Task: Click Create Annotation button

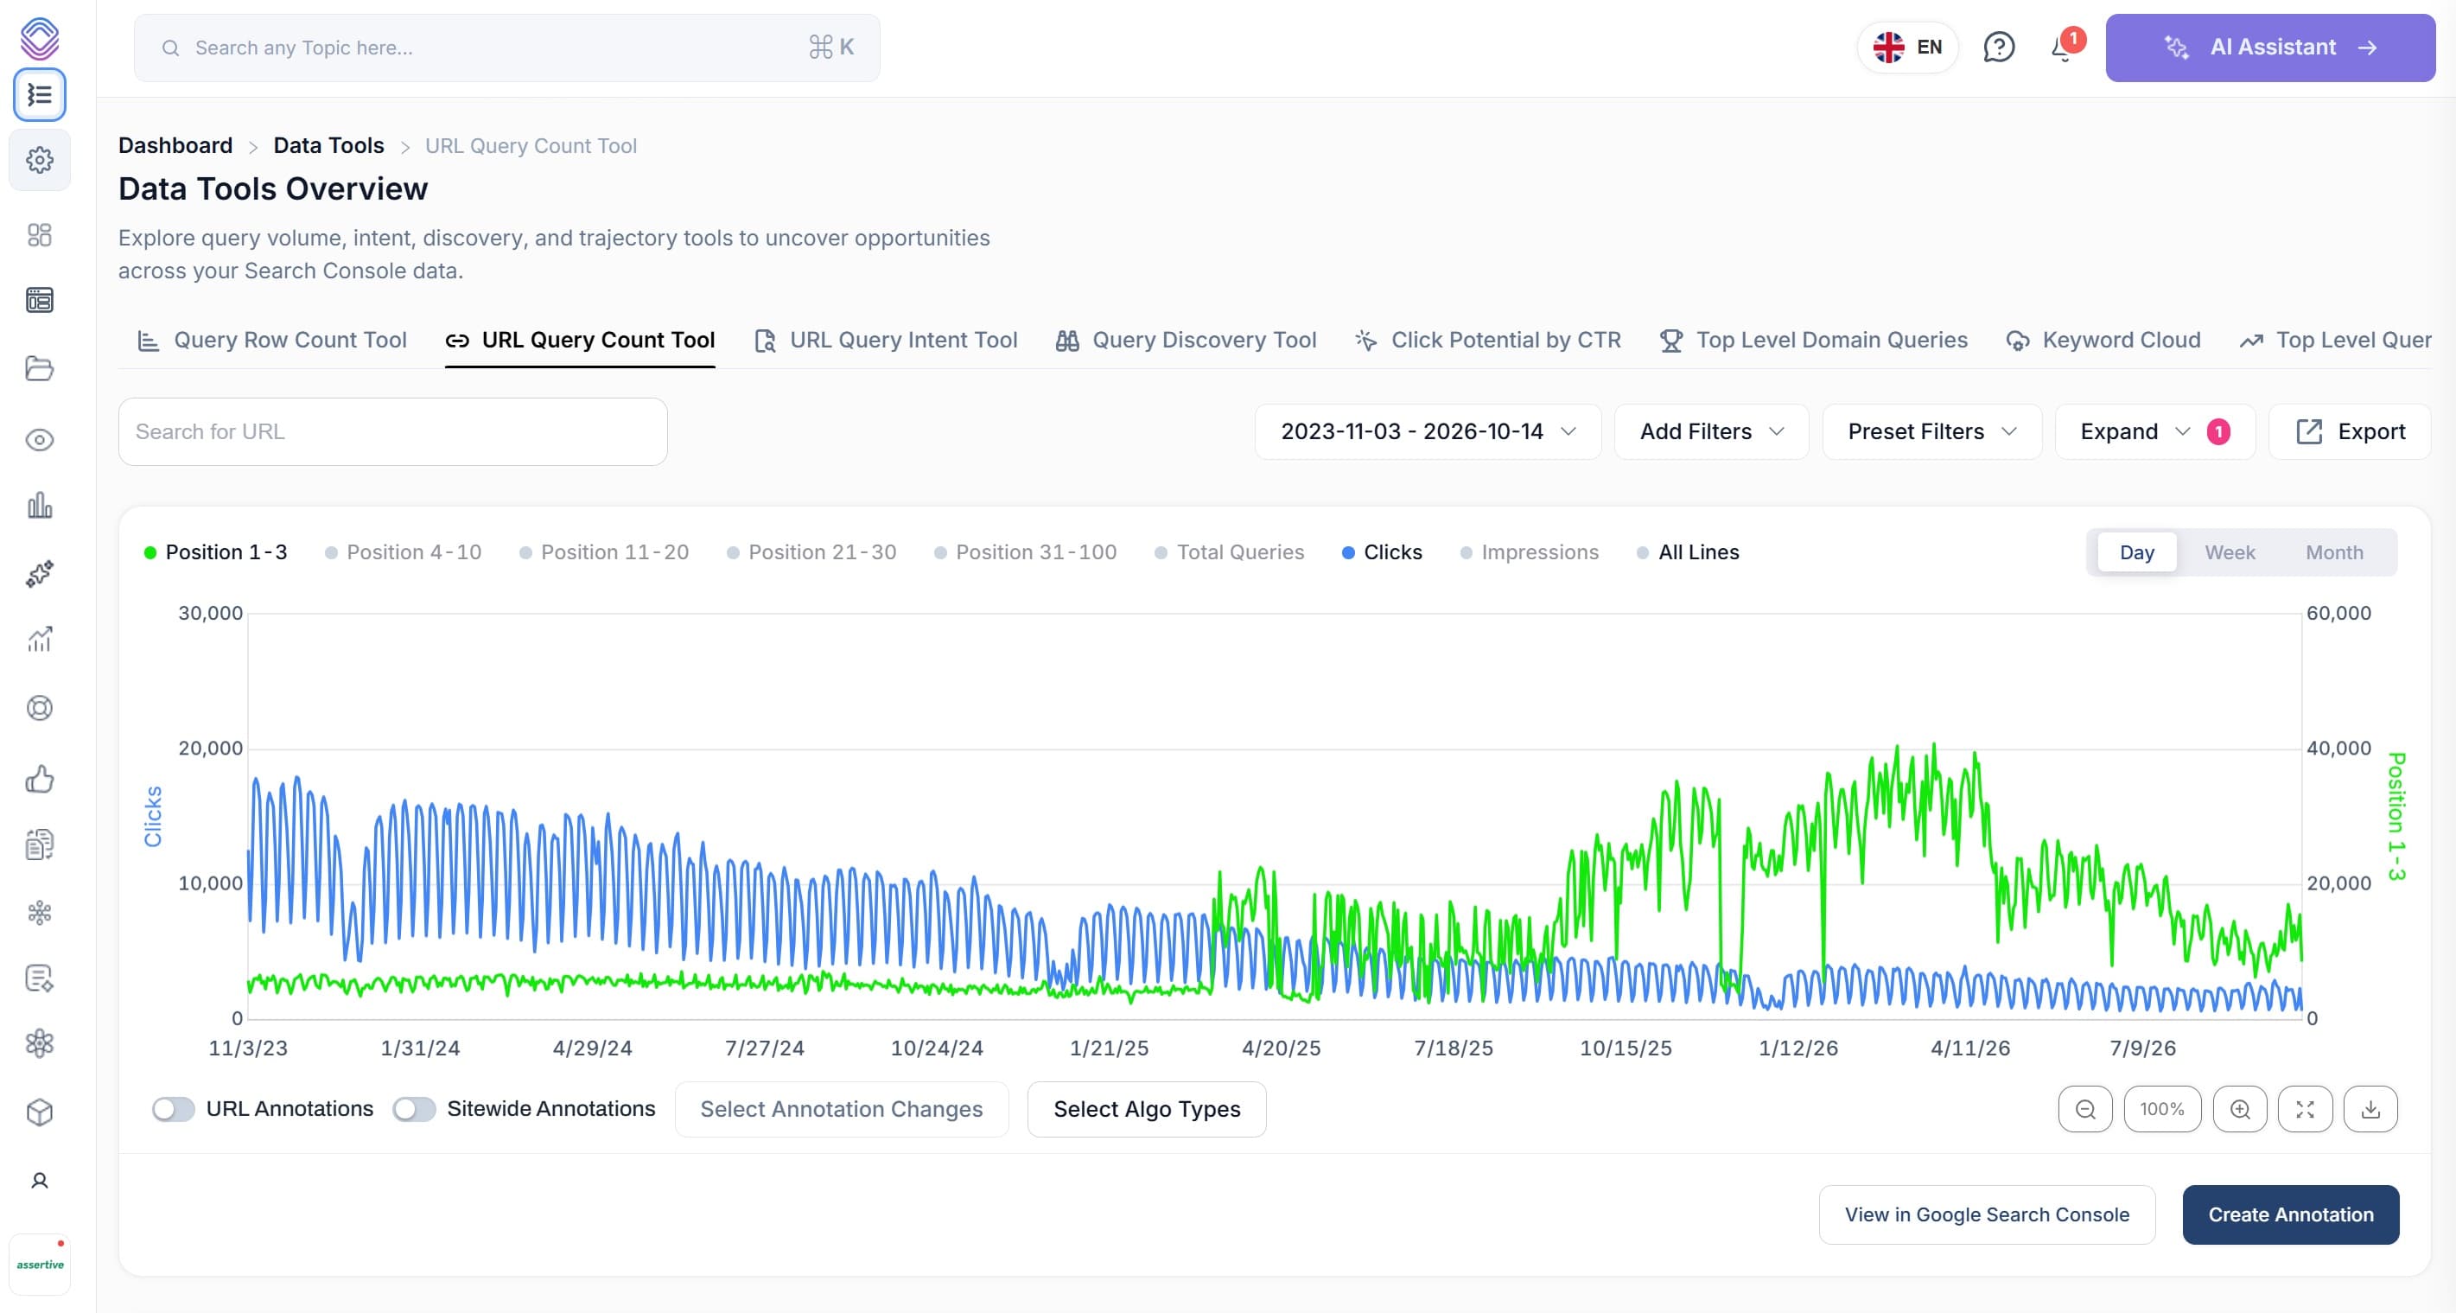Action: coord(2290,1214)
